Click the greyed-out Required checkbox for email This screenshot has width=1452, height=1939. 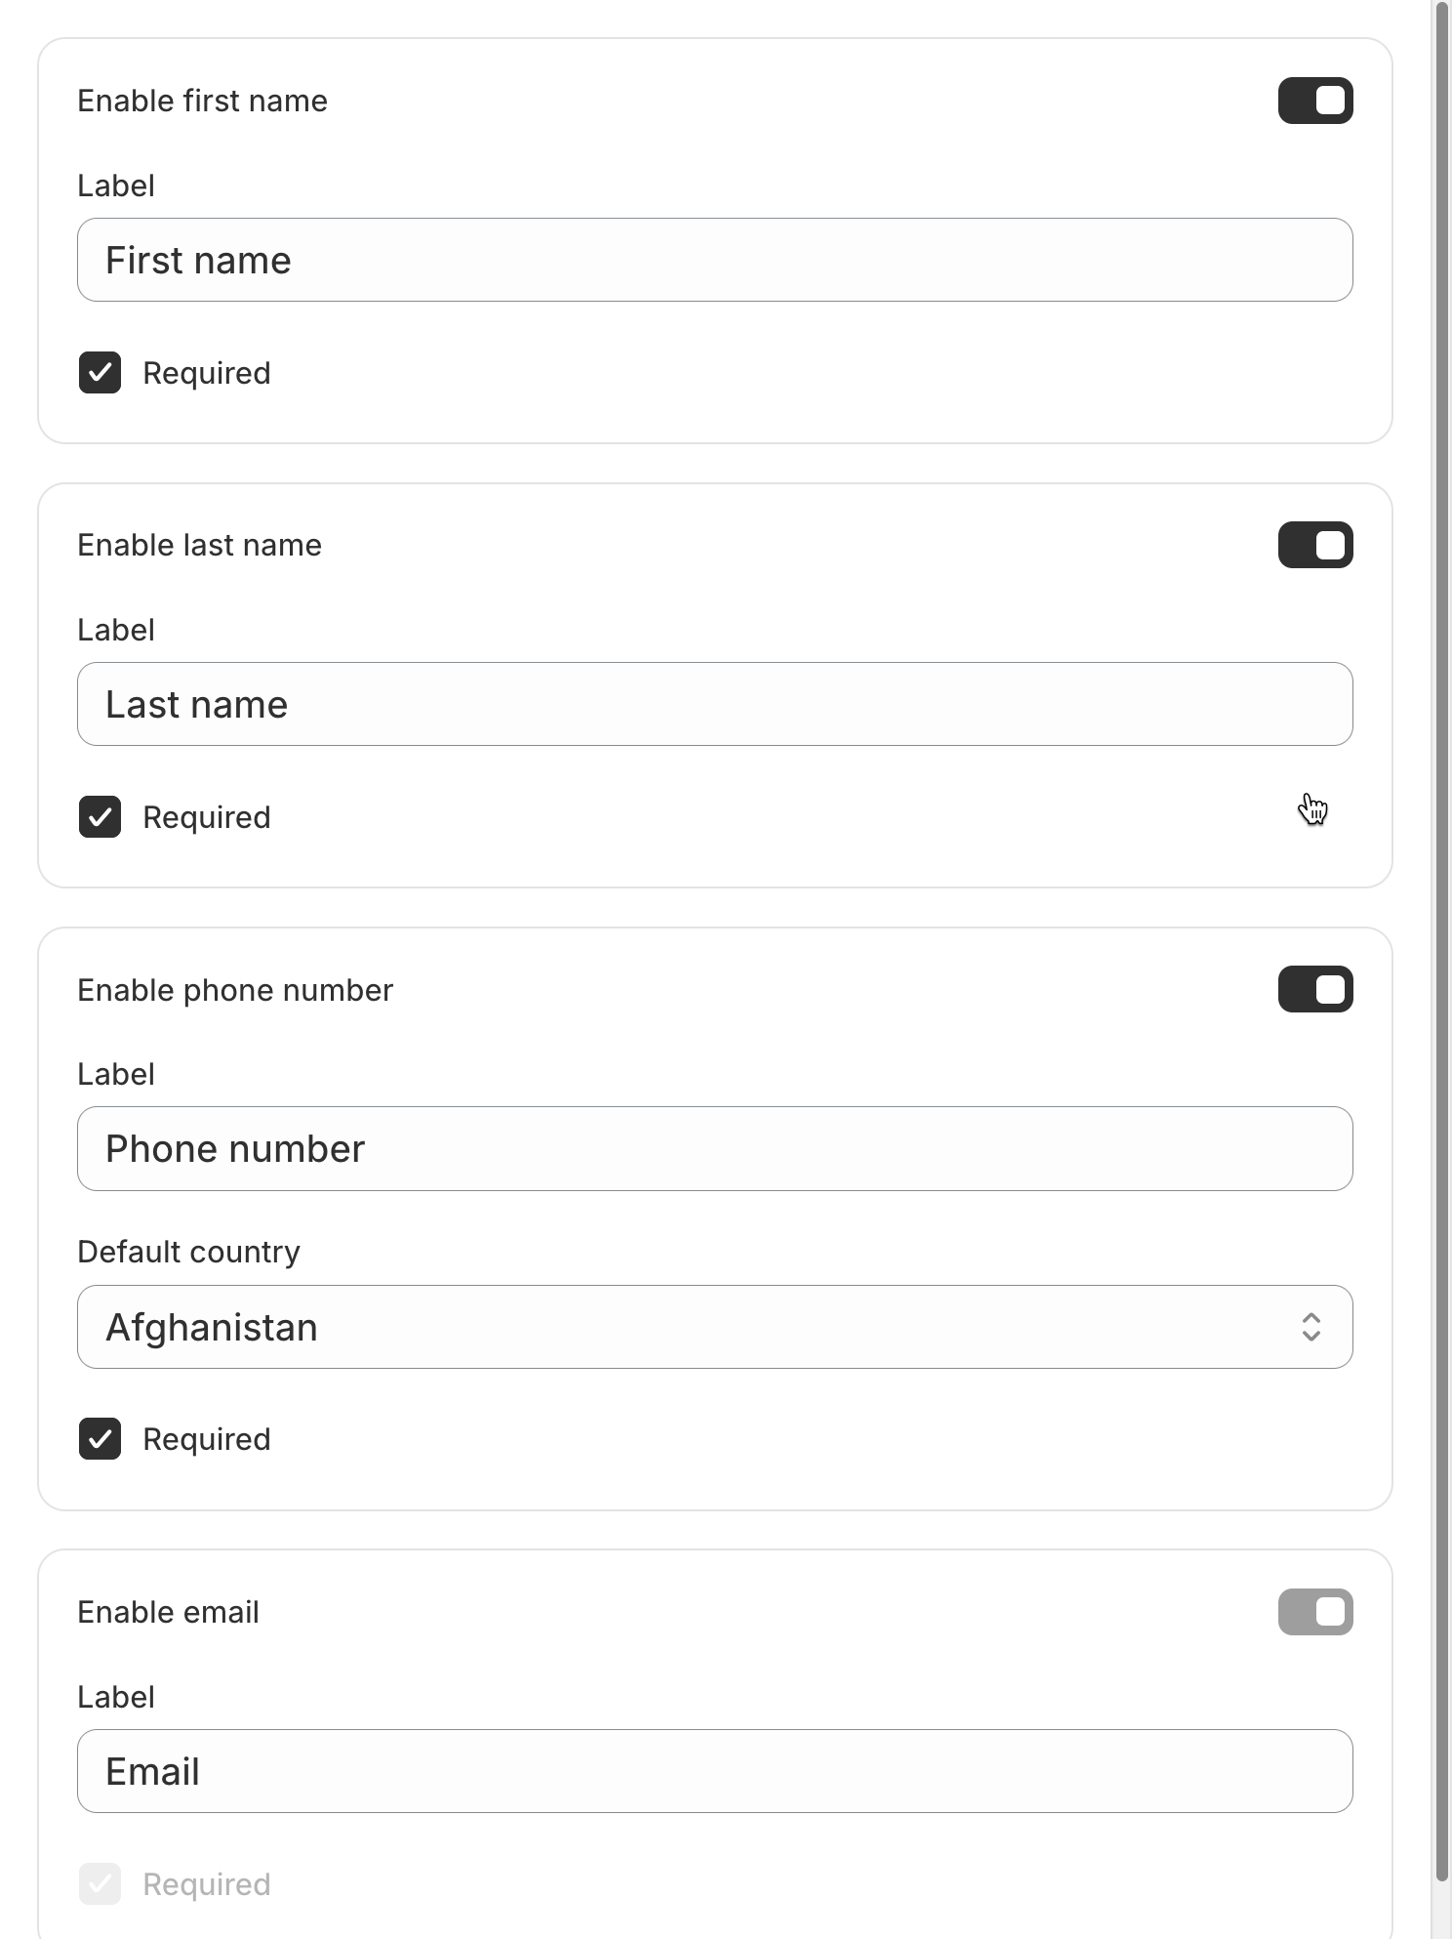pos(100,1884)
